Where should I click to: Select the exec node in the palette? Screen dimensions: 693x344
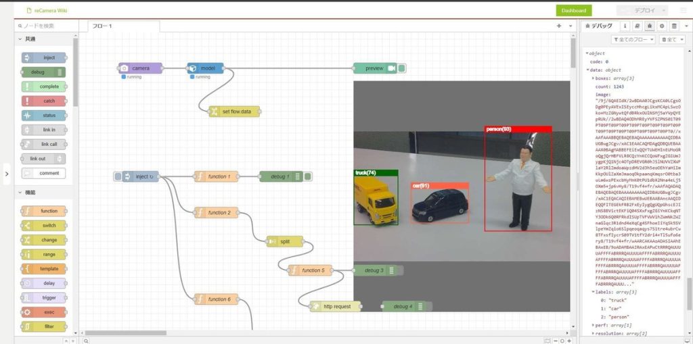(x=44, y=312)
